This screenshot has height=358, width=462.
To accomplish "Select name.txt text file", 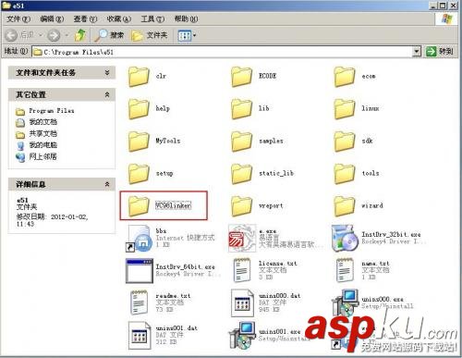I will pos(345,270).
